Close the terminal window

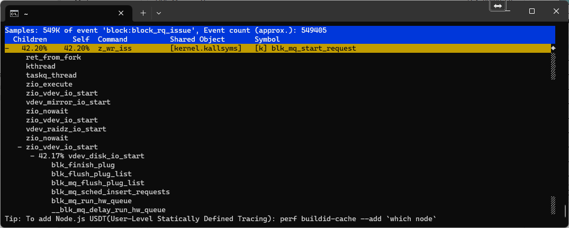556,12
